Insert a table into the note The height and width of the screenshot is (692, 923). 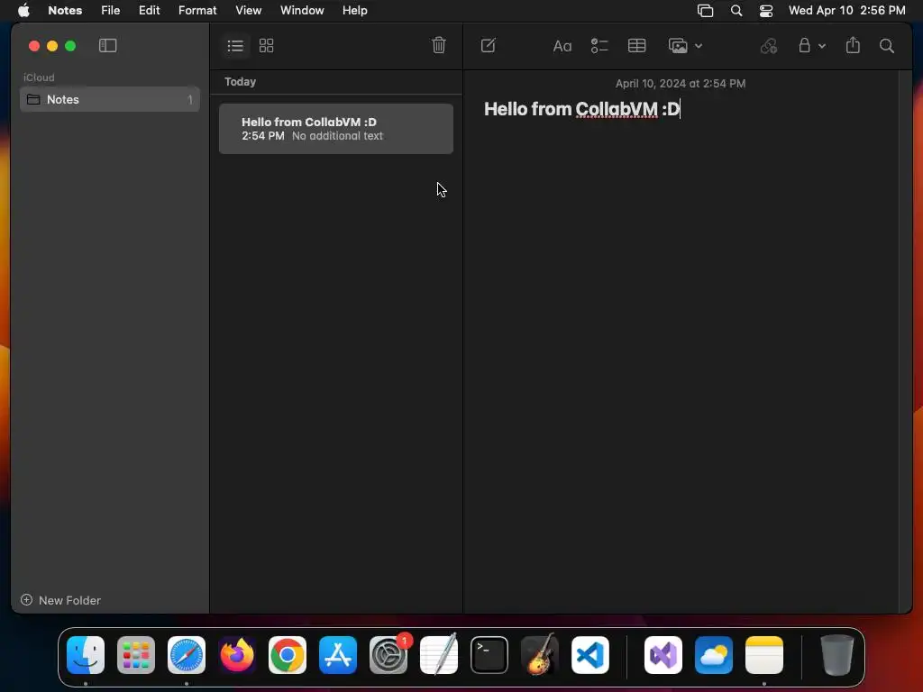pyautogui.click(x=637, y=45)
